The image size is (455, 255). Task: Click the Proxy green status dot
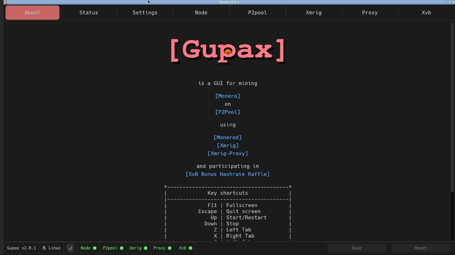169,248
